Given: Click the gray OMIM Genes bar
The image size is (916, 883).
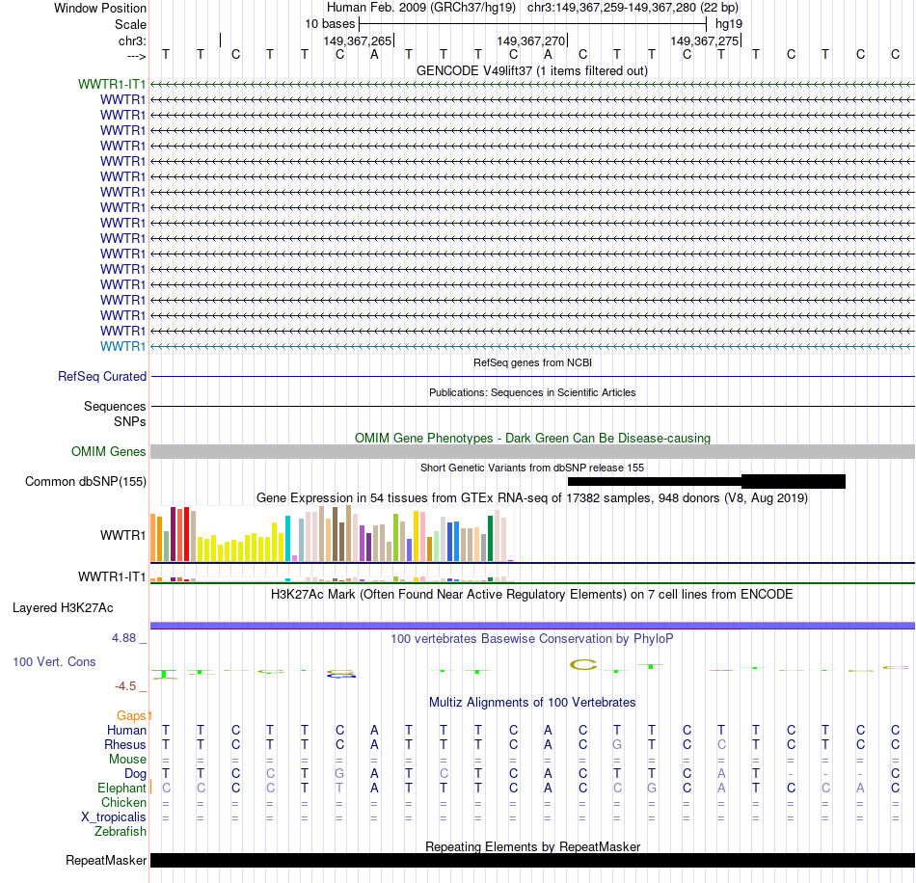Looking at the screenshot, I should coord(532,451).
